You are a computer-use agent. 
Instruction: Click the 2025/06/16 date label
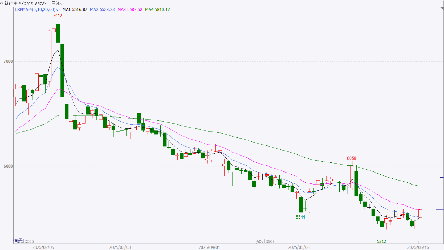pyautogui.click(x=418, y=247)
